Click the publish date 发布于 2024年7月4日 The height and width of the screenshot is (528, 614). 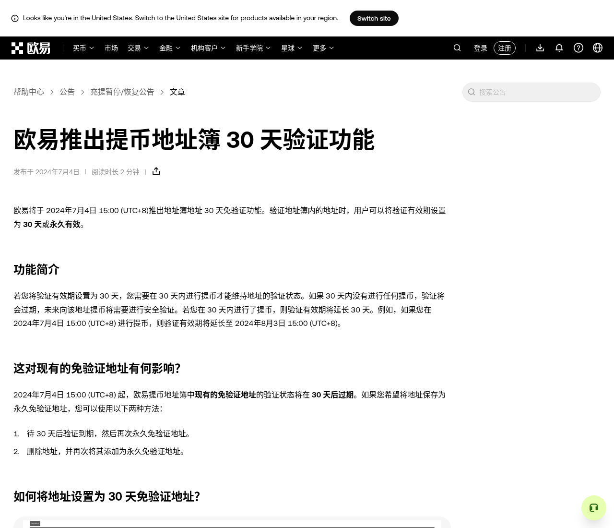[47, 172]
